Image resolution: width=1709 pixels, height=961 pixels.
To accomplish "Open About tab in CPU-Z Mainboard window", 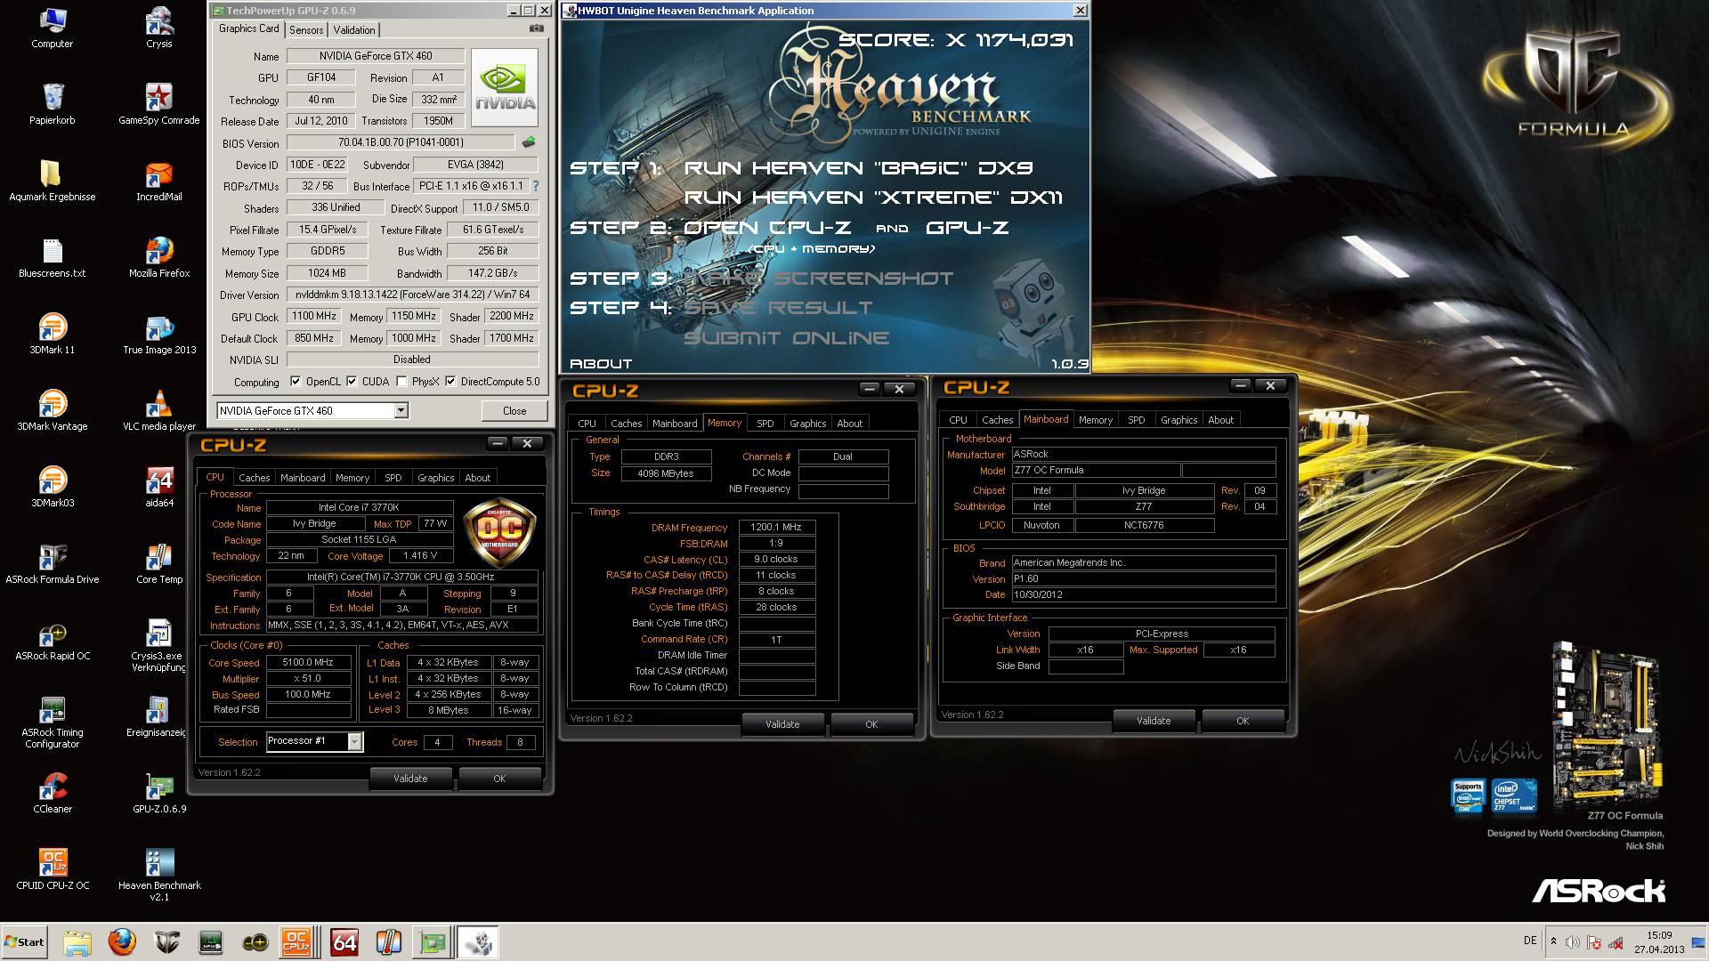I will point(1220,420).
